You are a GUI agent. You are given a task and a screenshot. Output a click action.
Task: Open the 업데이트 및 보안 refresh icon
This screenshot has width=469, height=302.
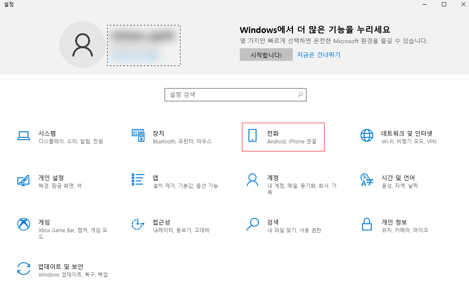(24, 269)
